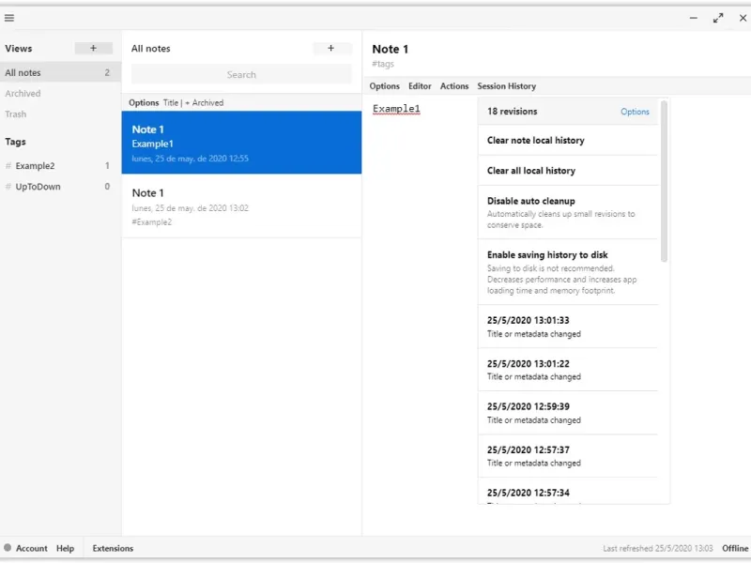Open revision 25/5/2020 12:57:34
The height and width of the screenshot is (563, 751).
tap(568, 491)
